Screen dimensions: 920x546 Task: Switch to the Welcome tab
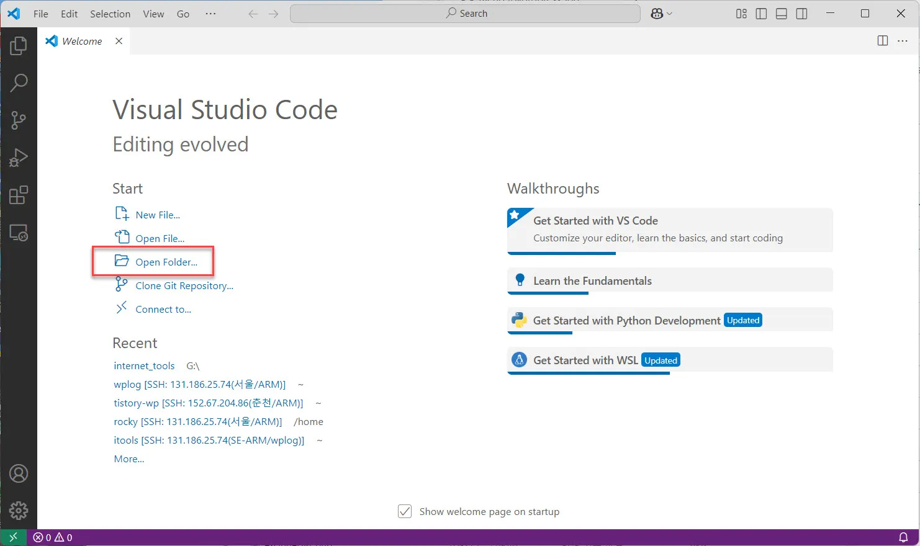point(81,41)
